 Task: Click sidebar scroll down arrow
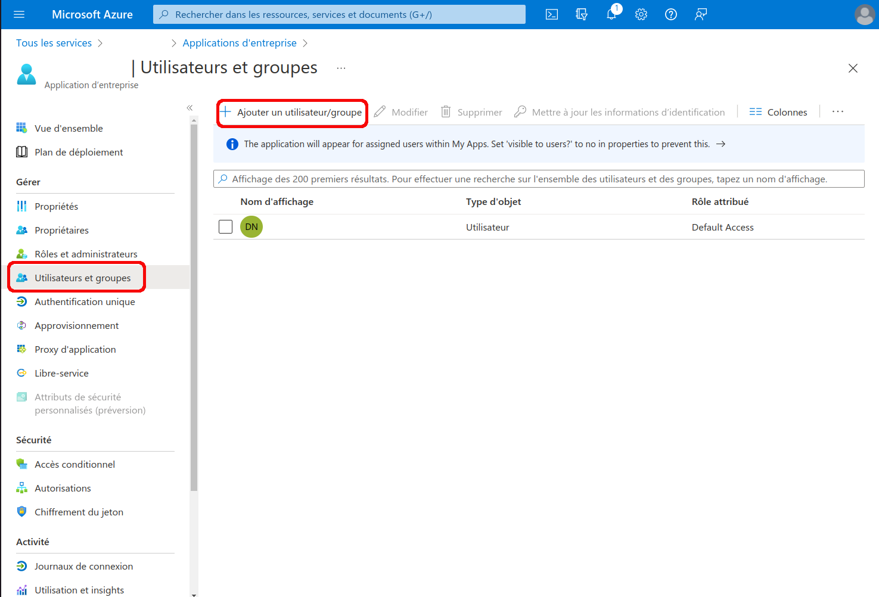(194, 594)
